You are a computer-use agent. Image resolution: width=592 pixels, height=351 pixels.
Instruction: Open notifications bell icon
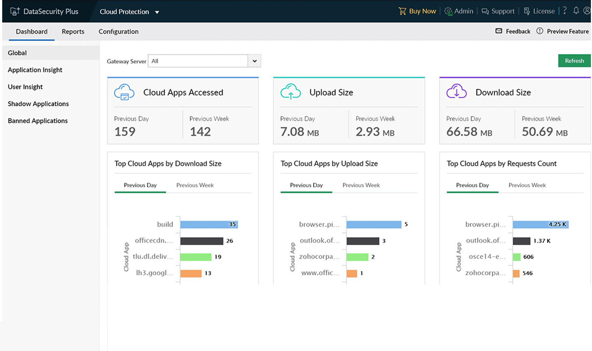[x=576, y=11]
